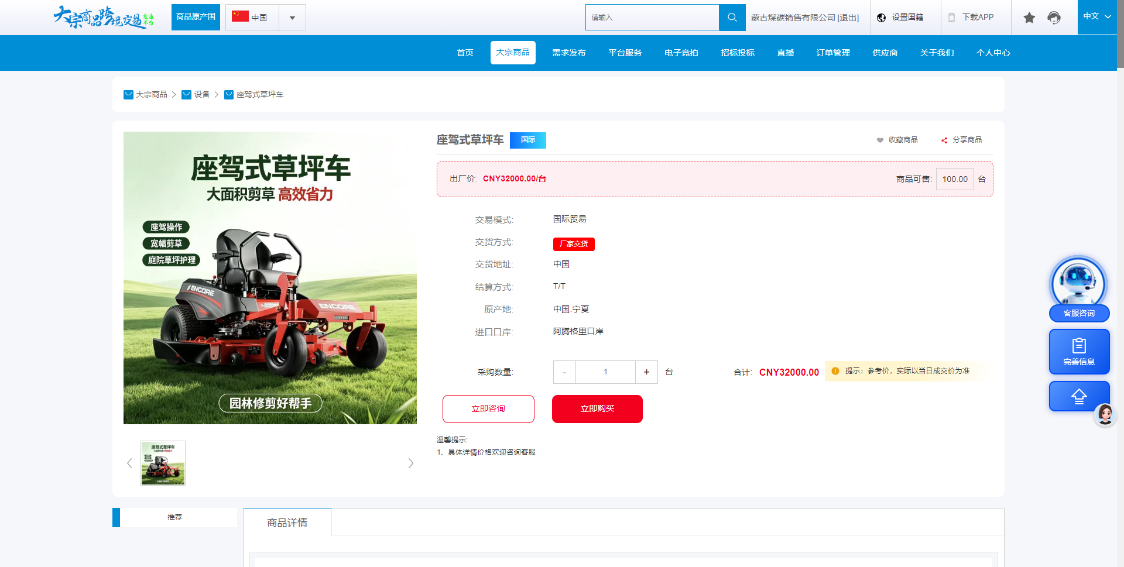Screen dimensions: 1124x567
Task: Click the China flag icon
Action: pos(240,16)
